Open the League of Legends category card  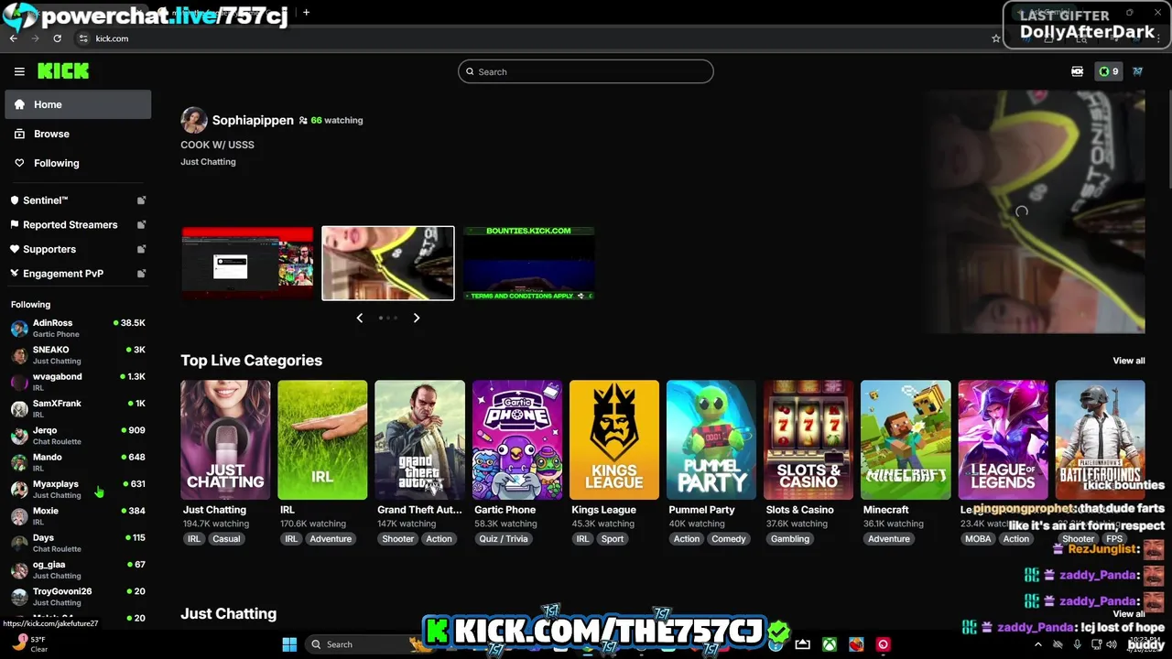click(x=1003, y=440)
